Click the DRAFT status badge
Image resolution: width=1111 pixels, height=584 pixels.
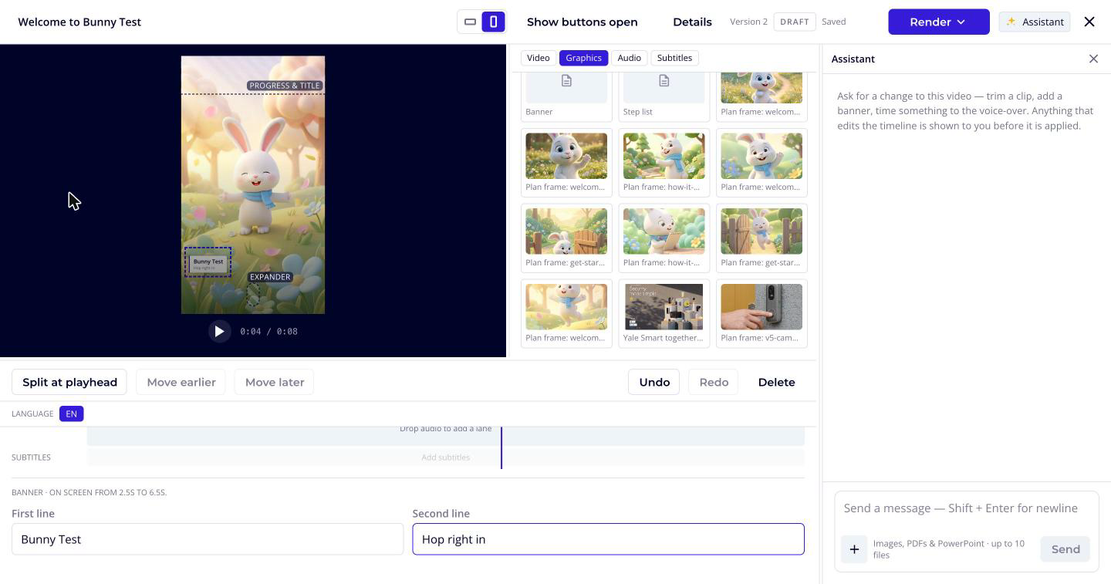(795, 22)
